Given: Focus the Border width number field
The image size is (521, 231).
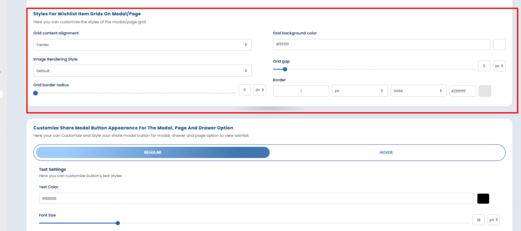Looking at the screenshot, I should coord(301,91).
